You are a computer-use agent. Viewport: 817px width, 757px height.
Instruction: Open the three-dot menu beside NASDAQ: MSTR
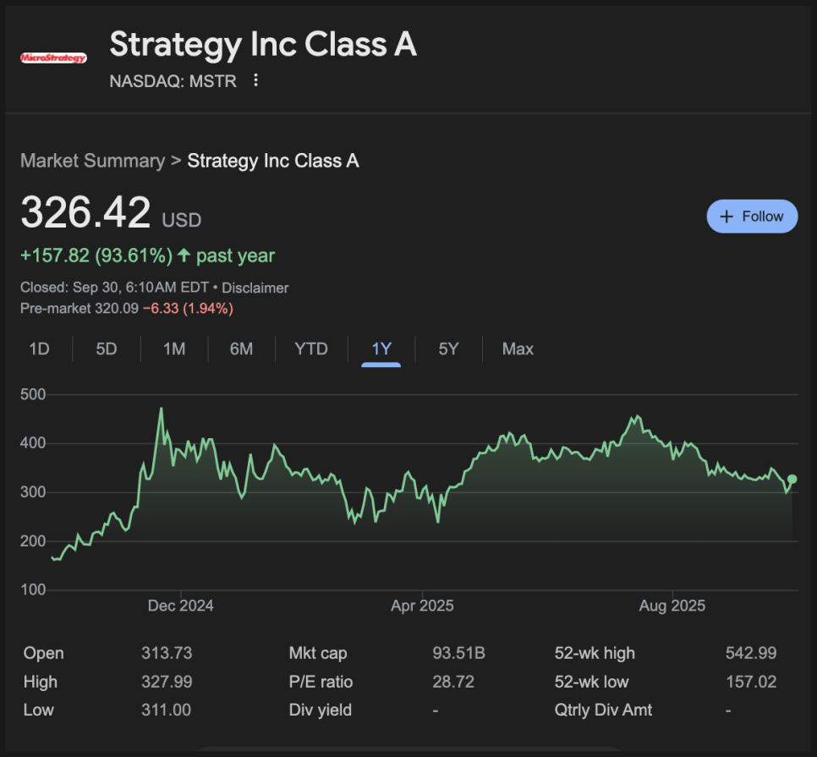point(255,80)
